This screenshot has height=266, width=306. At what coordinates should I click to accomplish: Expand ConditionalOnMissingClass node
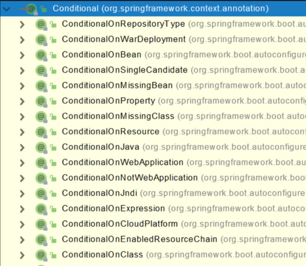[x=22, y=117]
